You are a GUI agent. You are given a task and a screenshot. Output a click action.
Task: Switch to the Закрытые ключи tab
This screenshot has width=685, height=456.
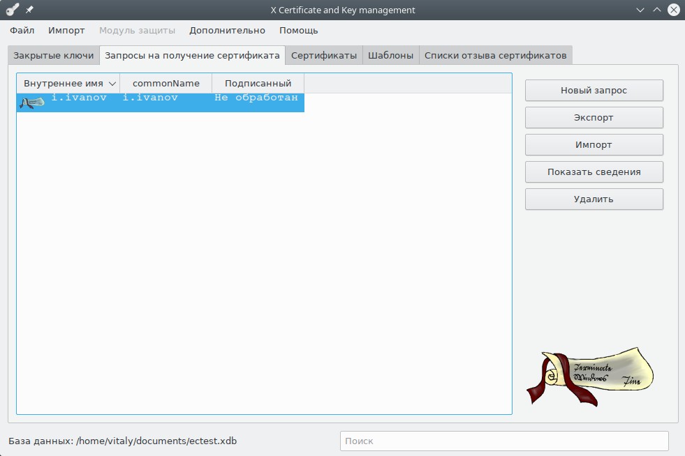point(54,55)
